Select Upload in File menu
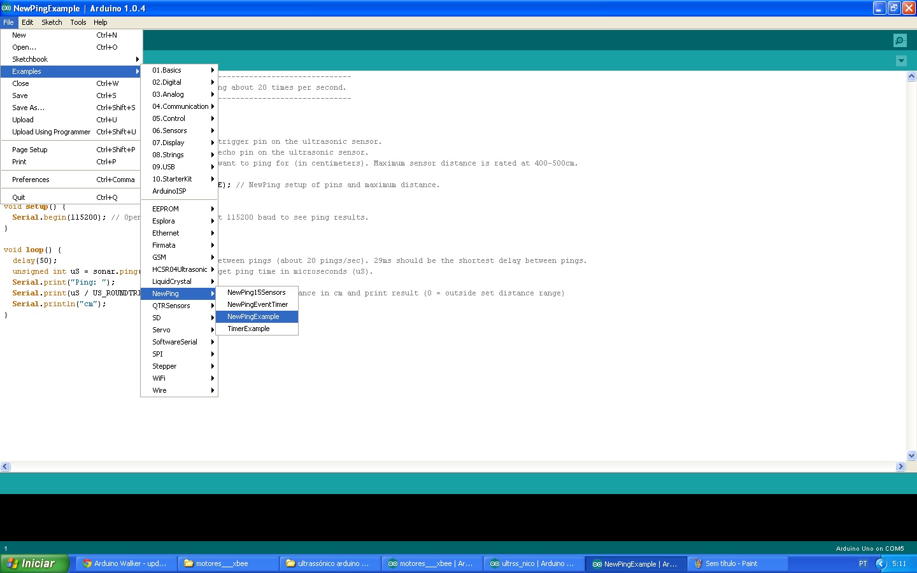This screenshot has width=917, height=573. [x=71, y=120]
